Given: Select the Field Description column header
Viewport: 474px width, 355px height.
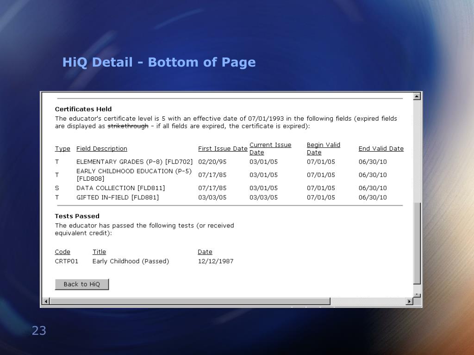Looking at the screenshot, I should click(101, 149).
